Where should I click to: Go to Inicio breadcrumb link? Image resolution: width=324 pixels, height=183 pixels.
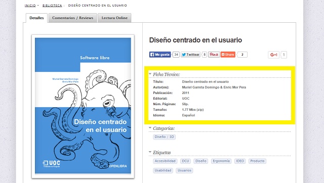[x=30, y=6]
